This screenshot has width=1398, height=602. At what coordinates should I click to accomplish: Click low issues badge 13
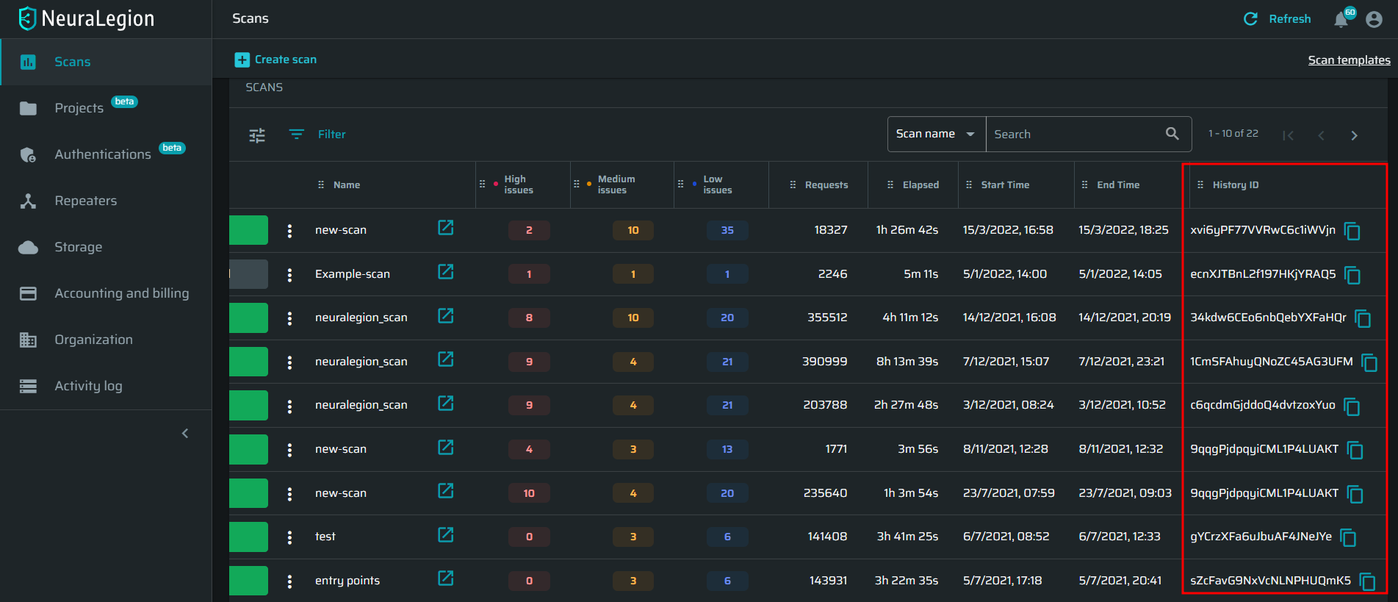(x=727, y=449)
